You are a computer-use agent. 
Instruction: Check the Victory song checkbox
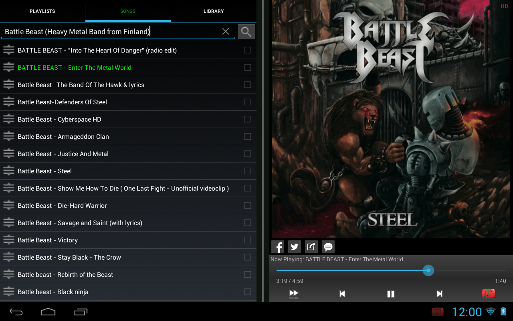tap(248, 240)
